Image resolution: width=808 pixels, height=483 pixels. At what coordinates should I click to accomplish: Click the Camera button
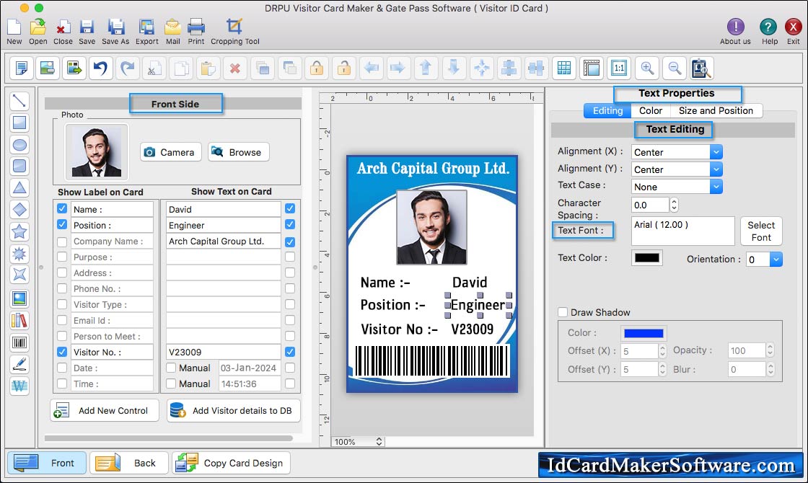[170, 152]
